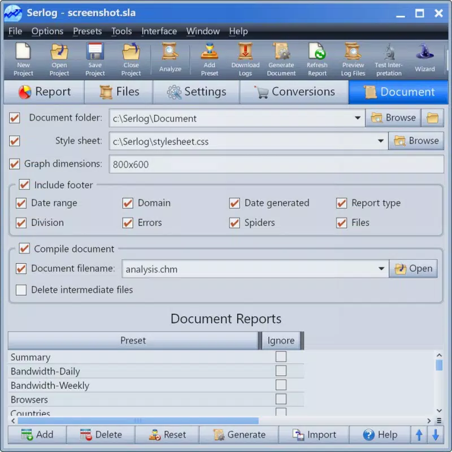Expand the Document folder dropdown
Image resolution: width=452 pixels, height=452 pixels.
pyautogui.click(x=358, y=118)
